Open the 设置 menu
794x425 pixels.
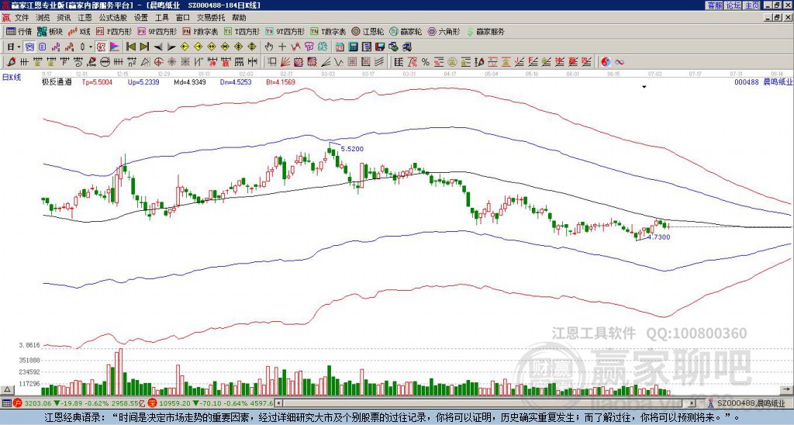point(141,18)
